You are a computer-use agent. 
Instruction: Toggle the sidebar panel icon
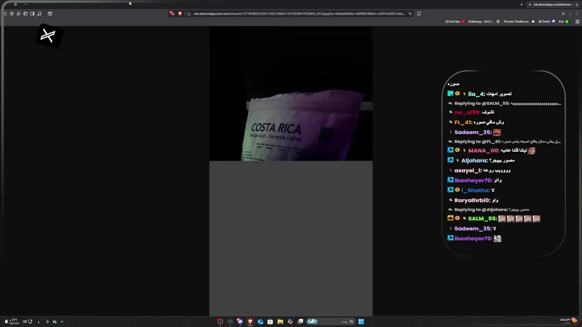(x=32, y=14)
